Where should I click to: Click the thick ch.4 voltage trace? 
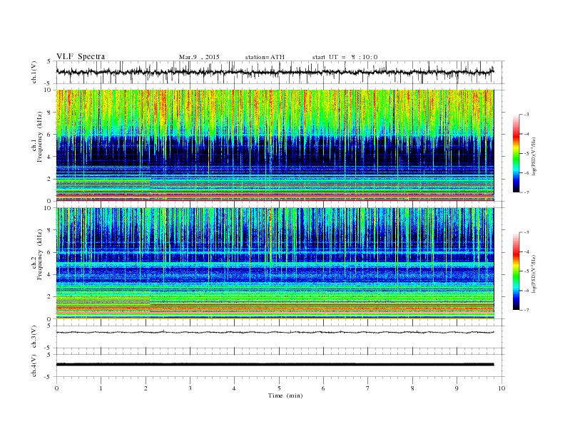[x=275, y=365]
